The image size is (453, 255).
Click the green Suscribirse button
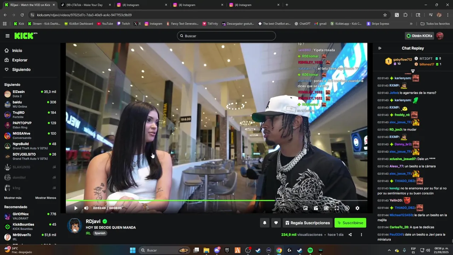(350, 223)
